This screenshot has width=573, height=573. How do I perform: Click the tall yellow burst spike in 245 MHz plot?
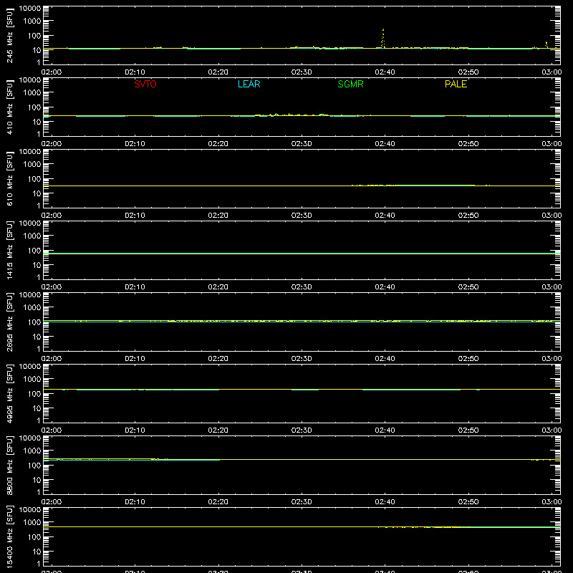[x=383, y=39]
